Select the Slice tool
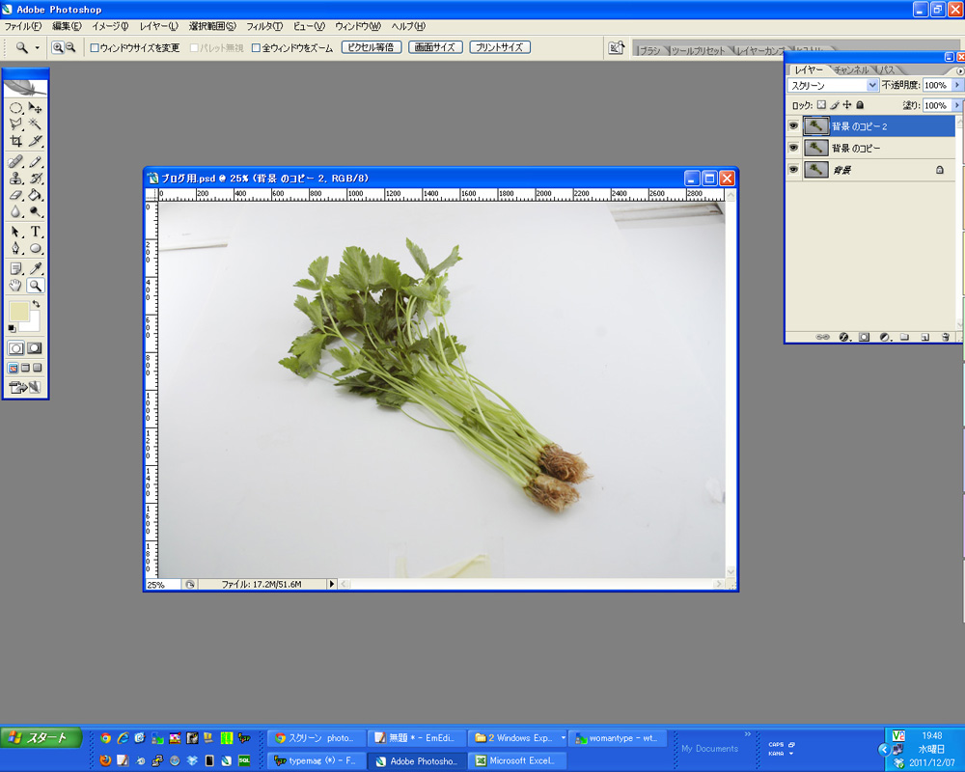The width and height of the screenshot is (965, 772). click(x=35, y=141)
